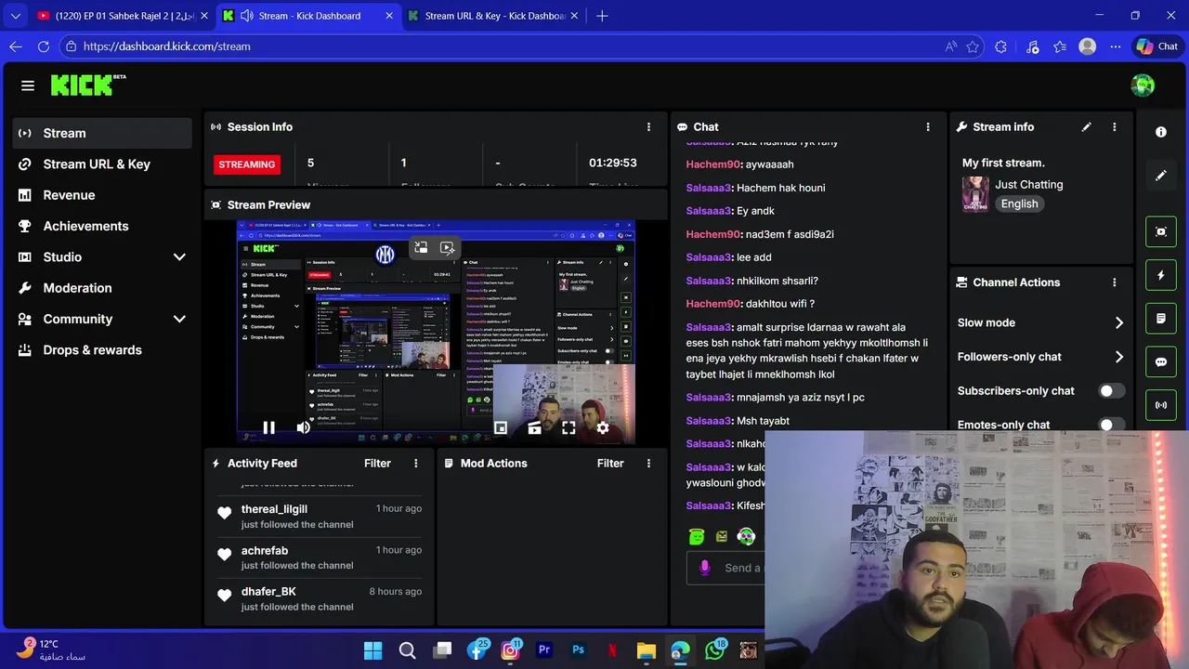The image size is (1189, 669).
Task: Filter the Mod Actions
Action: click(610, 463)
